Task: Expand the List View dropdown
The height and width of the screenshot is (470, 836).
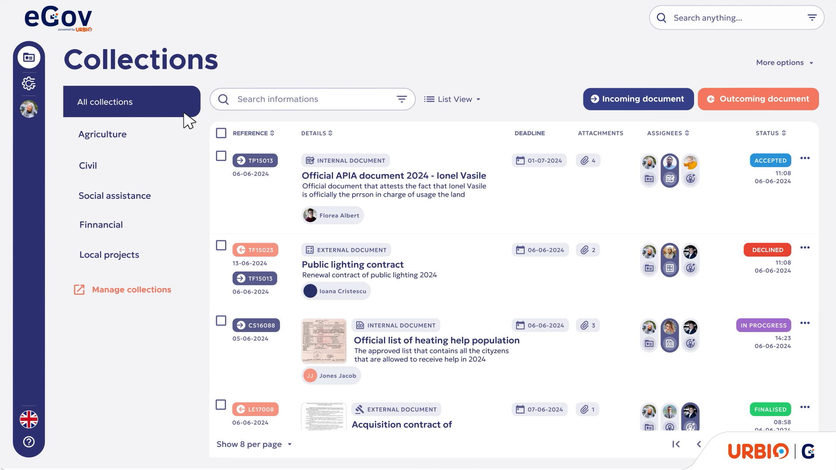Action: tap(452, 99)
